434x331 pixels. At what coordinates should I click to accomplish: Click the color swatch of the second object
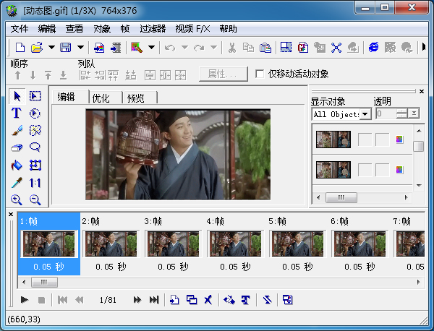pyautogui.click(x=399, y=170)
